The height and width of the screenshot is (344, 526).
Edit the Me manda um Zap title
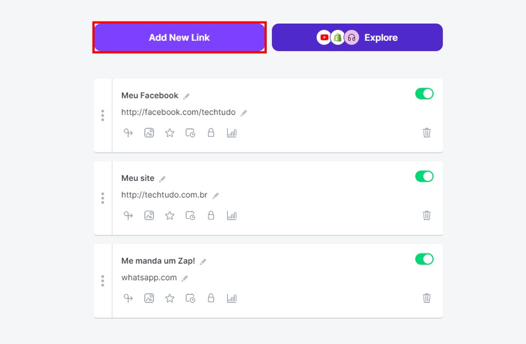203,261
